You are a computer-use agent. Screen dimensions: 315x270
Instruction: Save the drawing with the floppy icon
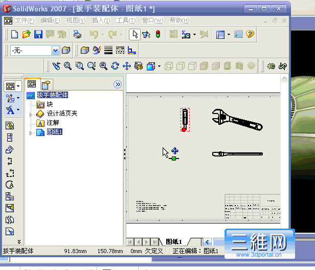pos(38,34)
